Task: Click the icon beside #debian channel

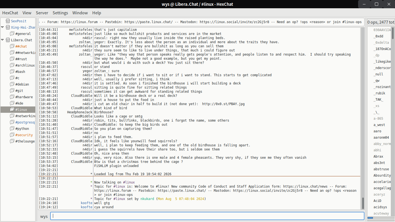Action: click(12, 84)
